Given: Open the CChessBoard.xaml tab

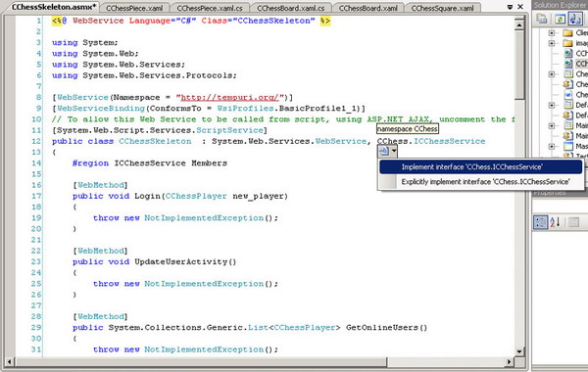Looking at the screenshot, I should [368, 8].
